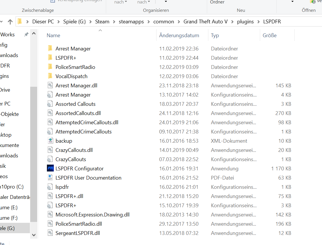Viewport: 322px width, 245px height.
Task: Click the Arrest Manager config file icon
Action: [x=50, y=95]
